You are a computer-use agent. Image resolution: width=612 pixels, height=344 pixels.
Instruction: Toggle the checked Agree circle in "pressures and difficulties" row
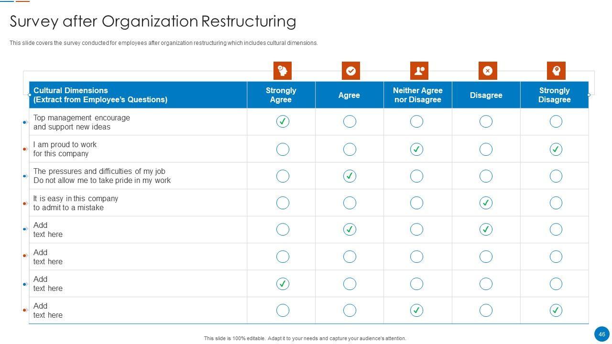[350, 176]
